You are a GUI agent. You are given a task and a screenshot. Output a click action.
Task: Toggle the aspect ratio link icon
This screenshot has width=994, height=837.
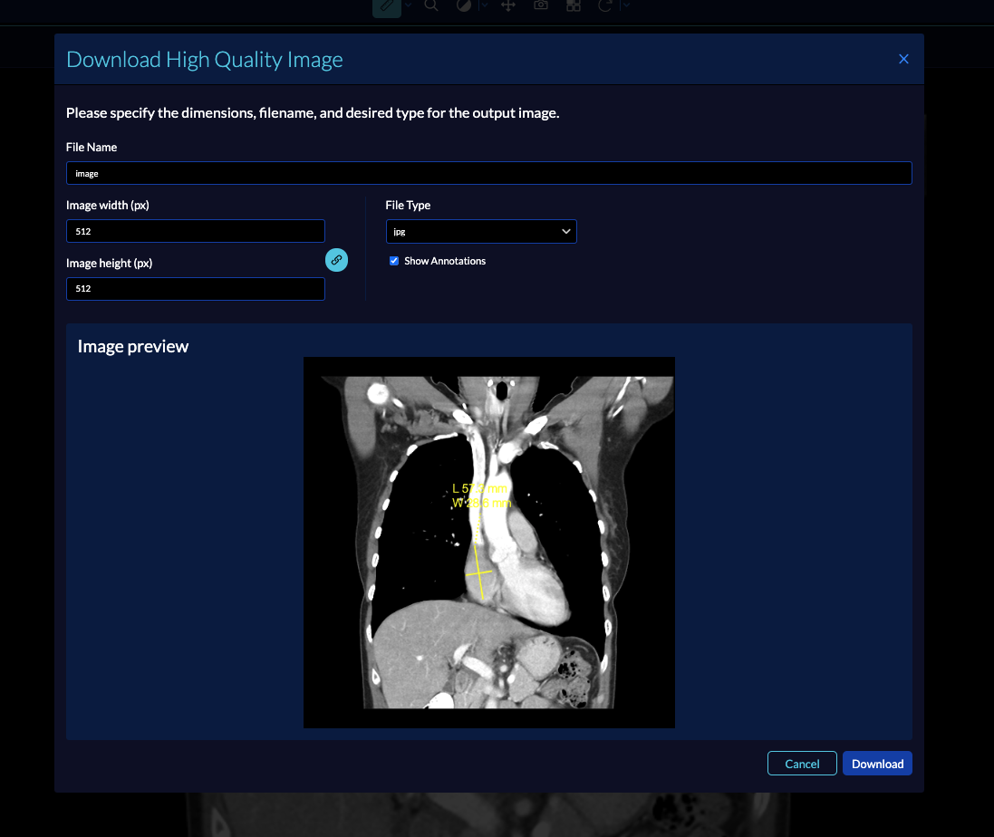pyautogui.click(x=336, y=260)
